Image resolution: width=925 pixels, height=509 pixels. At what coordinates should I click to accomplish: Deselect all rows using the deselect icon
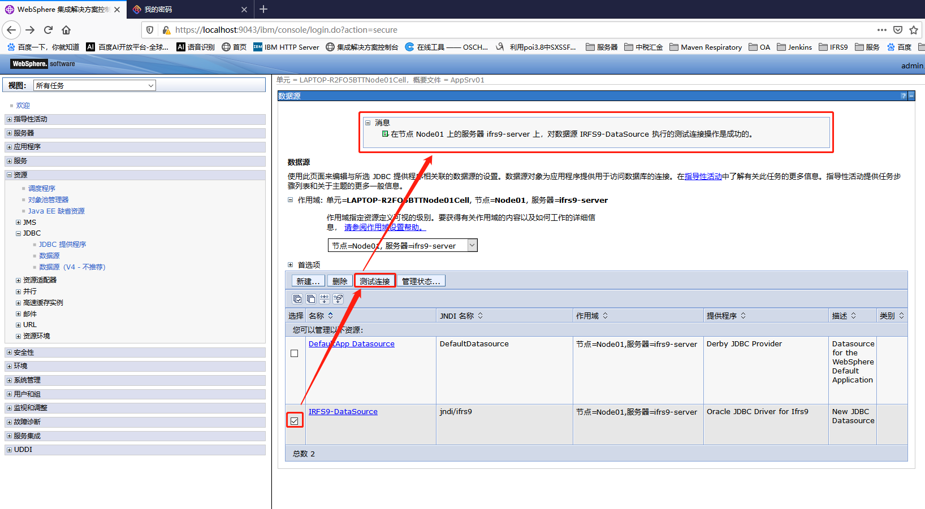[311, 299]
